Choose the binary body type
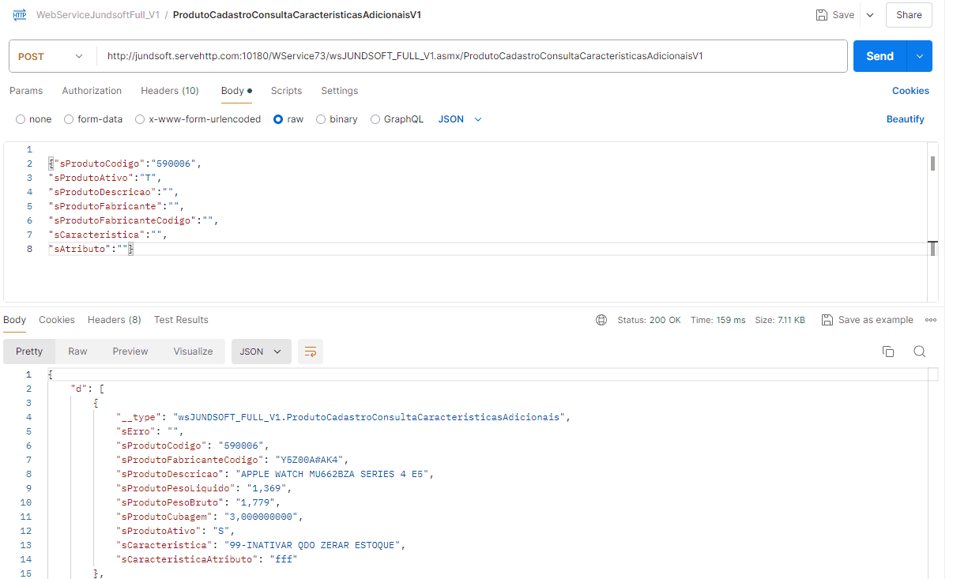Image resolution: width=953 pixels, height=579 pixels. (x=321, y=119)
